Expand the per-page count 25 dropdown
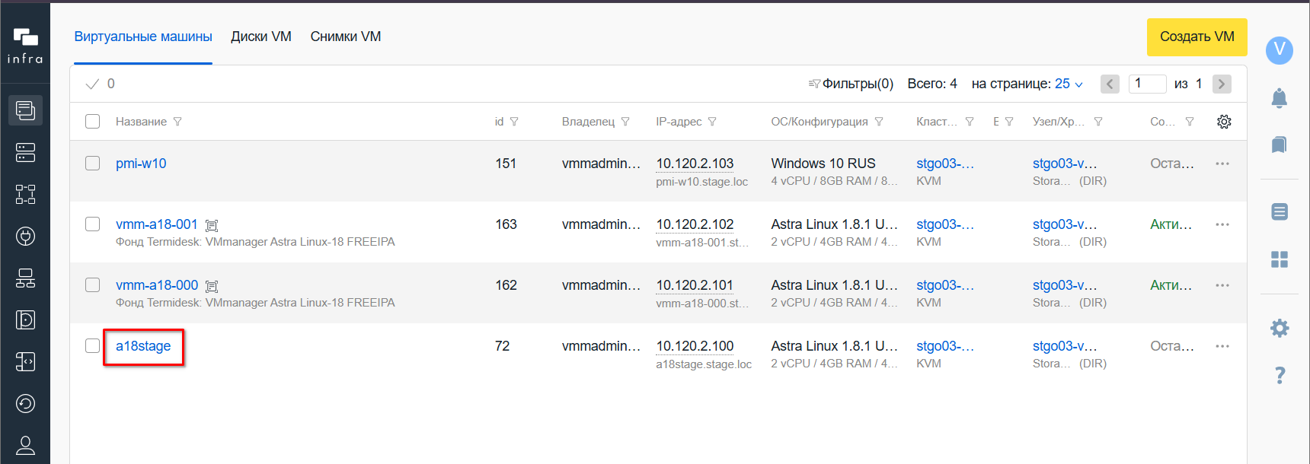This screenshot has width=1310, height=464. [1069, 84]
